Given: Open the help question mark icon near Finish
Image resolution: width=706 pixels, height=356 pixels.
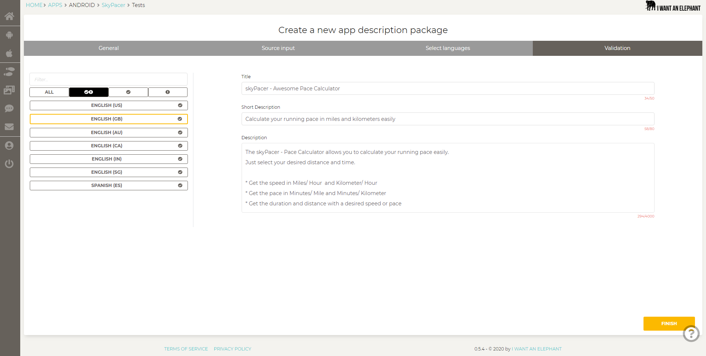Looking at the screenshot, I should 691,334.
